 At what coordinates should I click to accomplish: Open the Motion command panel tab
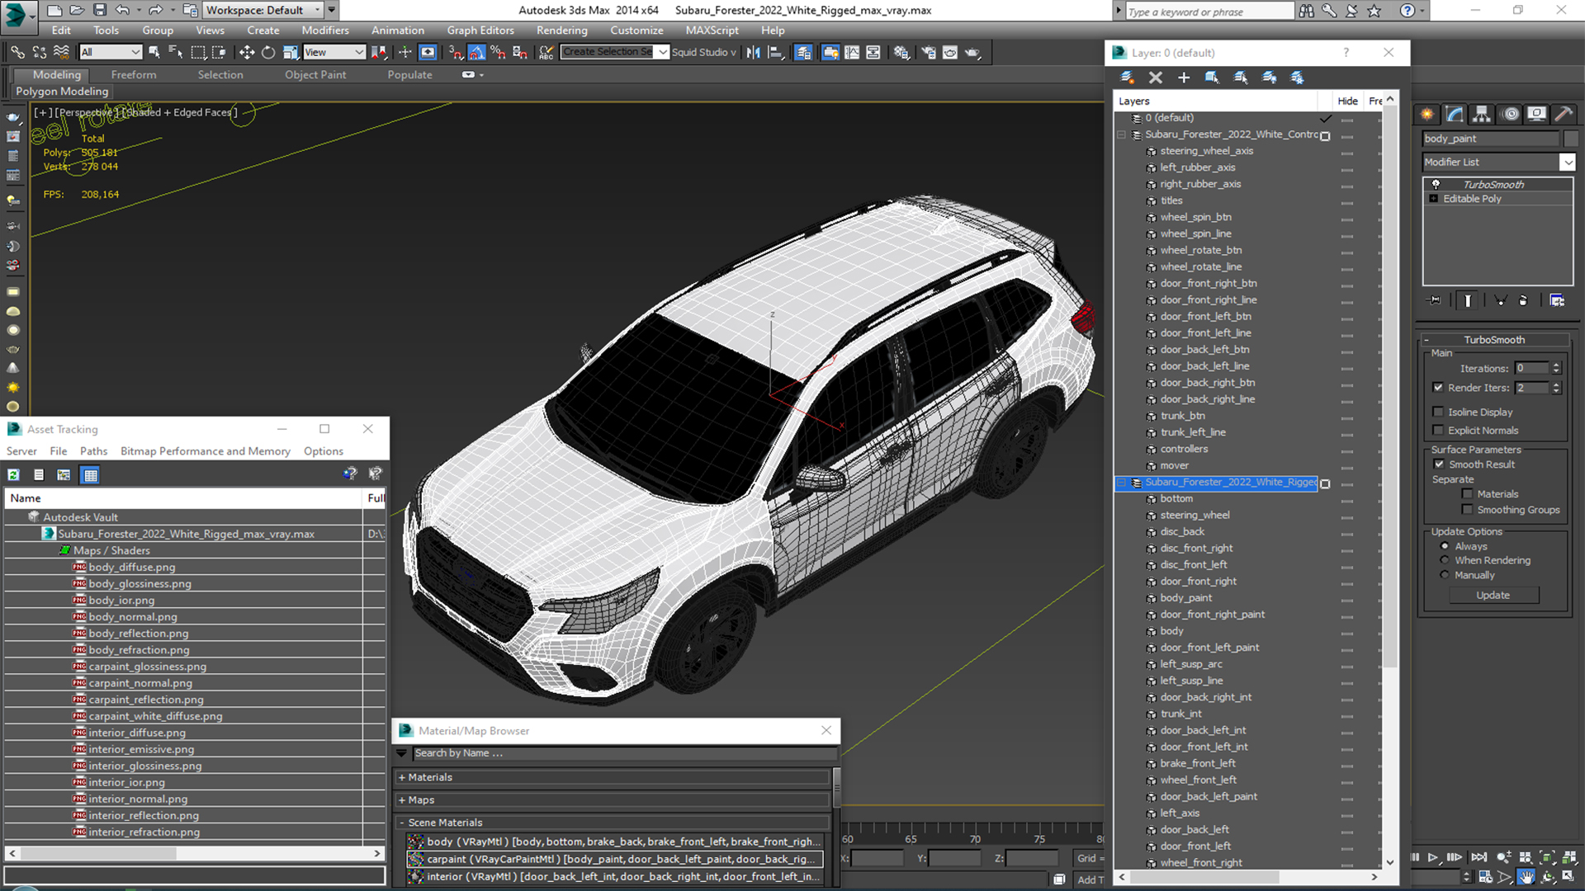(x=1510, y=114)
